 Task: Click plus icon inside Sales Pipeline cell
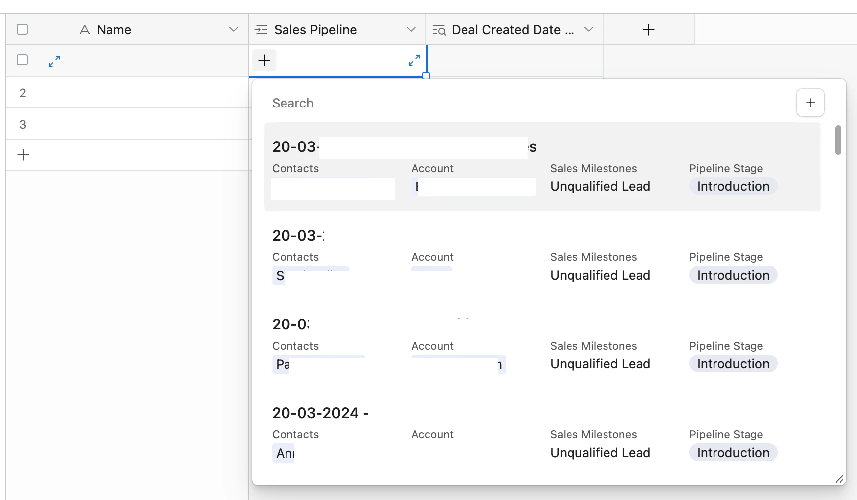tap(264, 60)
